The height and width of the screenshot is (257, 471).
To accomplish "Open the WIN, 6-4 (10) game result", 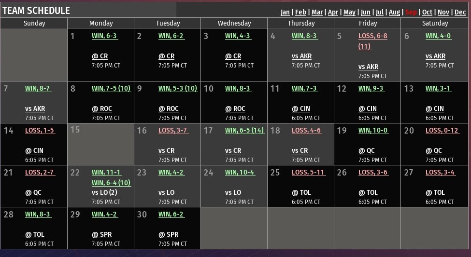I will coord(111,182).
